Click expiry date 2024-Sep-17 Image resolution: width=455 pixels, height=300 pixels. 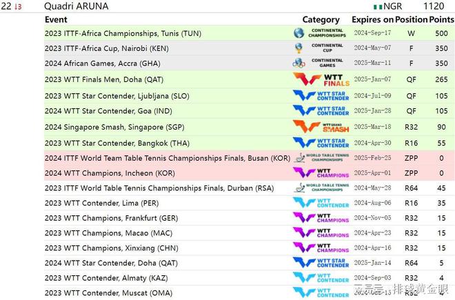click(372, 33)
